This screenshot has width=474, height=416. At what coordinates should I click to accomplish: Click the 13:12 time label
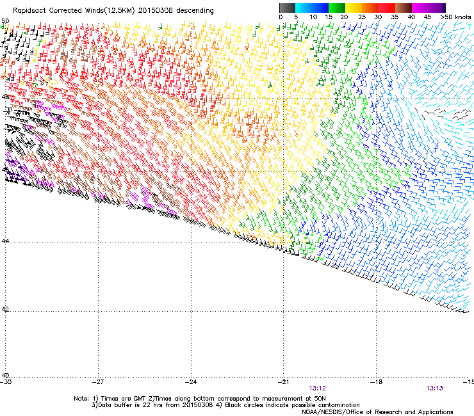[318, 388]
